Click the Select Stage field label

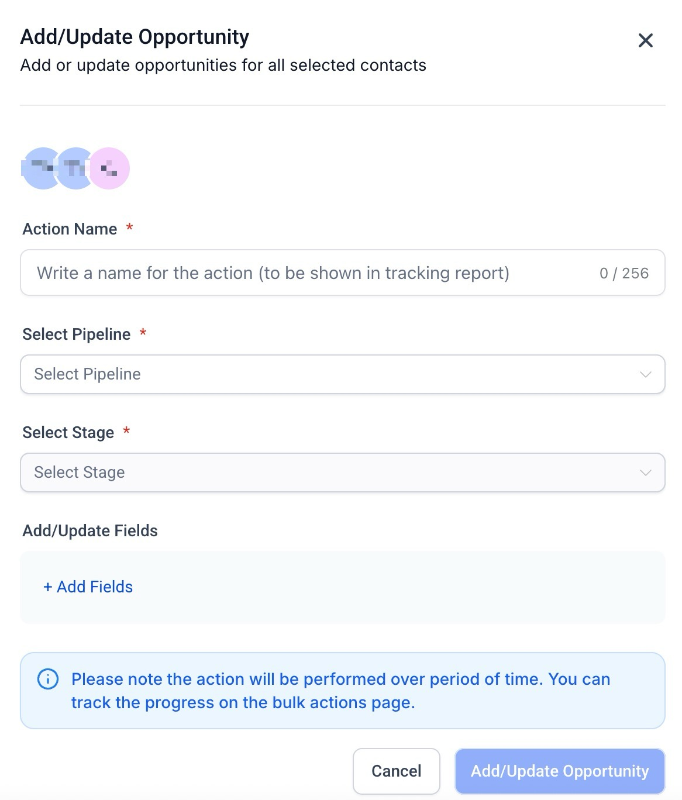coord(68,433)
